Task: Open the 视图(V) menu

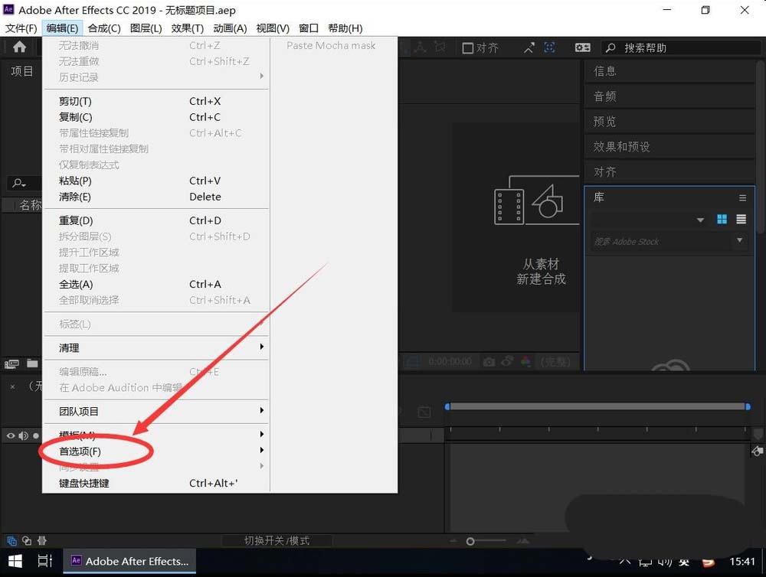Action: point(273,28)
